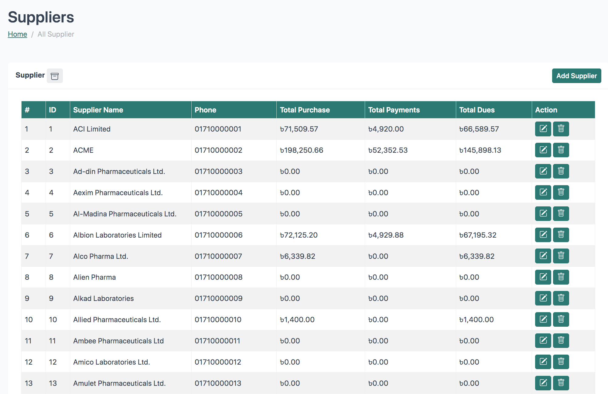Delete Allied Pharmaceuticals Ltd. supplier
This screenshot has height=394, width=608.
[x=561, y=319]
